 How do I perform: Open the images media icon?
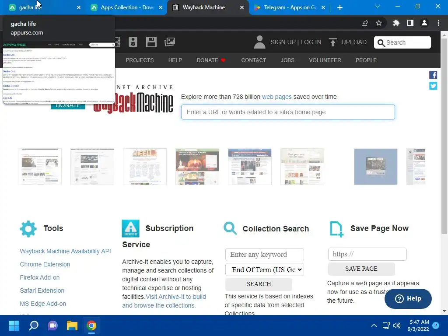(170, 42)
